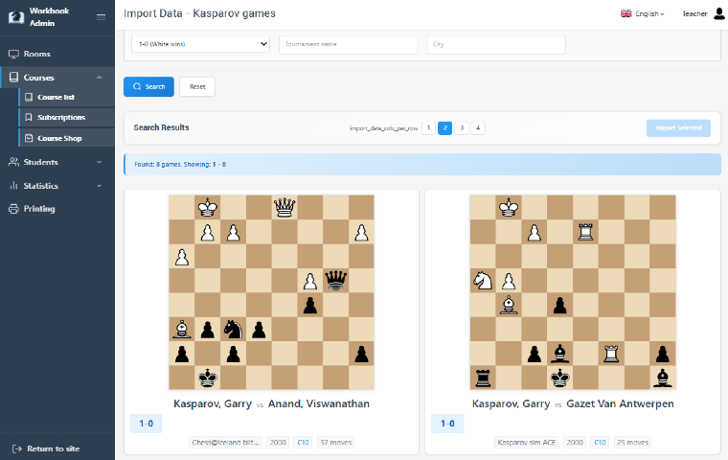Click the Rooms monitor icon
The image size is (728, 460).
(x=13, y=54)
